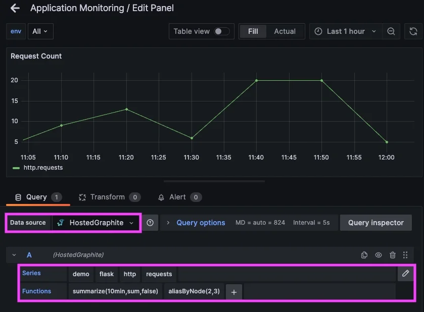This screenshot has width=424, height=312.
Task: Select the requests series tag
Action: 159,274
